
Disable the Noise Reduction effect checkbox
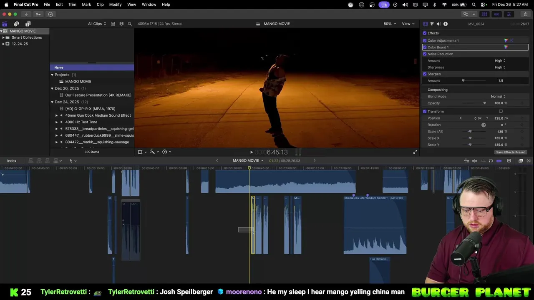[x=425, y=54]
